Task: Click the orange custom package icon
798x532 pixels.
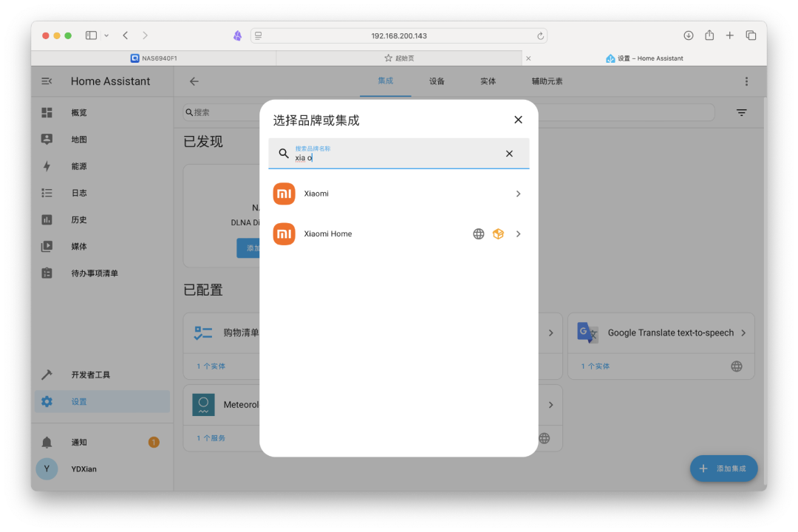Action: [x=498, y=234]
